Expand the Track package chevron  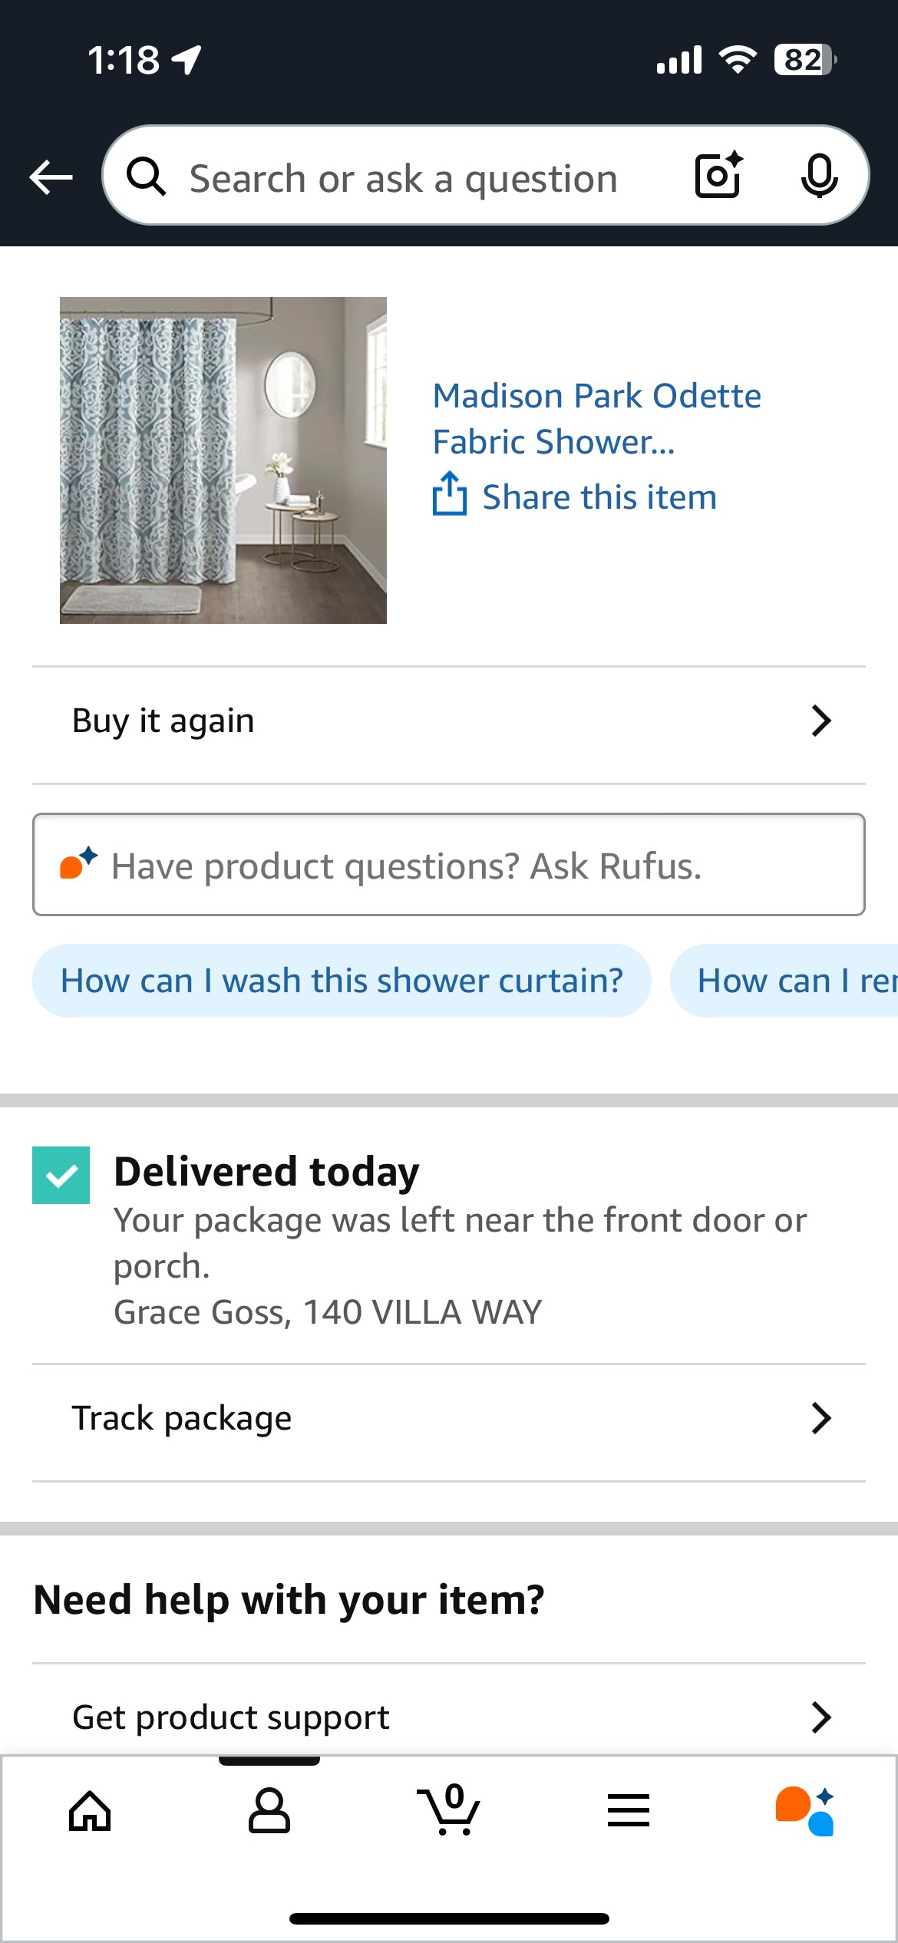point(821,1419)
